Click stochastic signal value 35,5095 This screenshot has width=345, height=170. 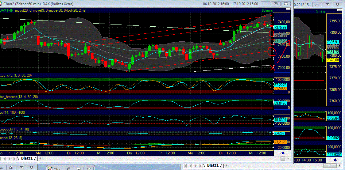coord(281,88)
